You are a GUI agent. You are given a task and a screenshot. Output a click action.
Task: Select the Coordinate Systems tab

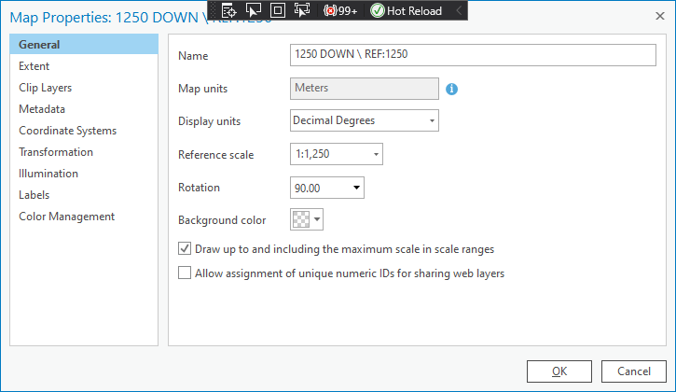pos(67,131)
